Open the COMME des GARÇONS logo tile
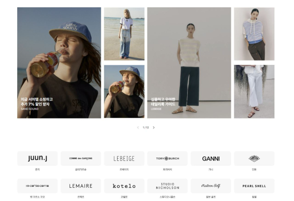Viewport: 294px width, 201px height. 81,159
